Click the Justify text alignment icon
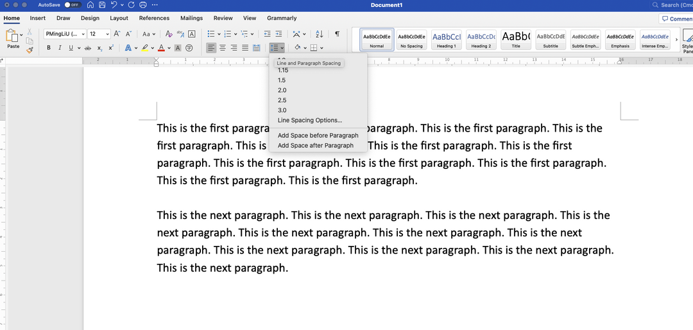 click(246, 48)
